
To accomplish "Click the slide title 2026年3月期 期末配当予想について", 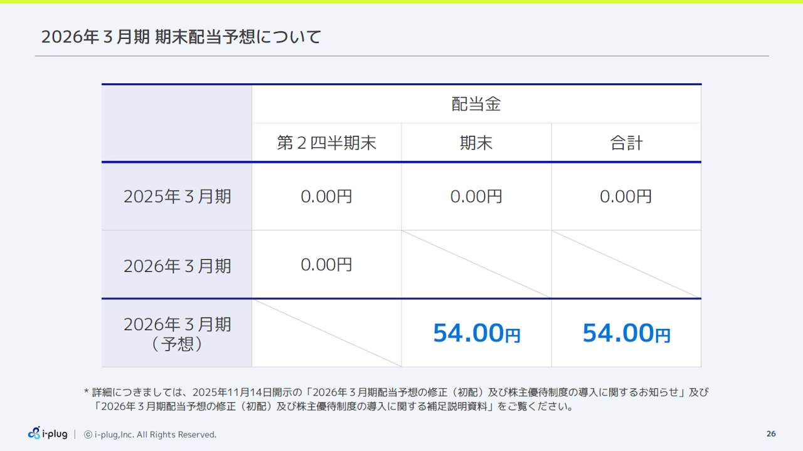I will pos(181,36).
